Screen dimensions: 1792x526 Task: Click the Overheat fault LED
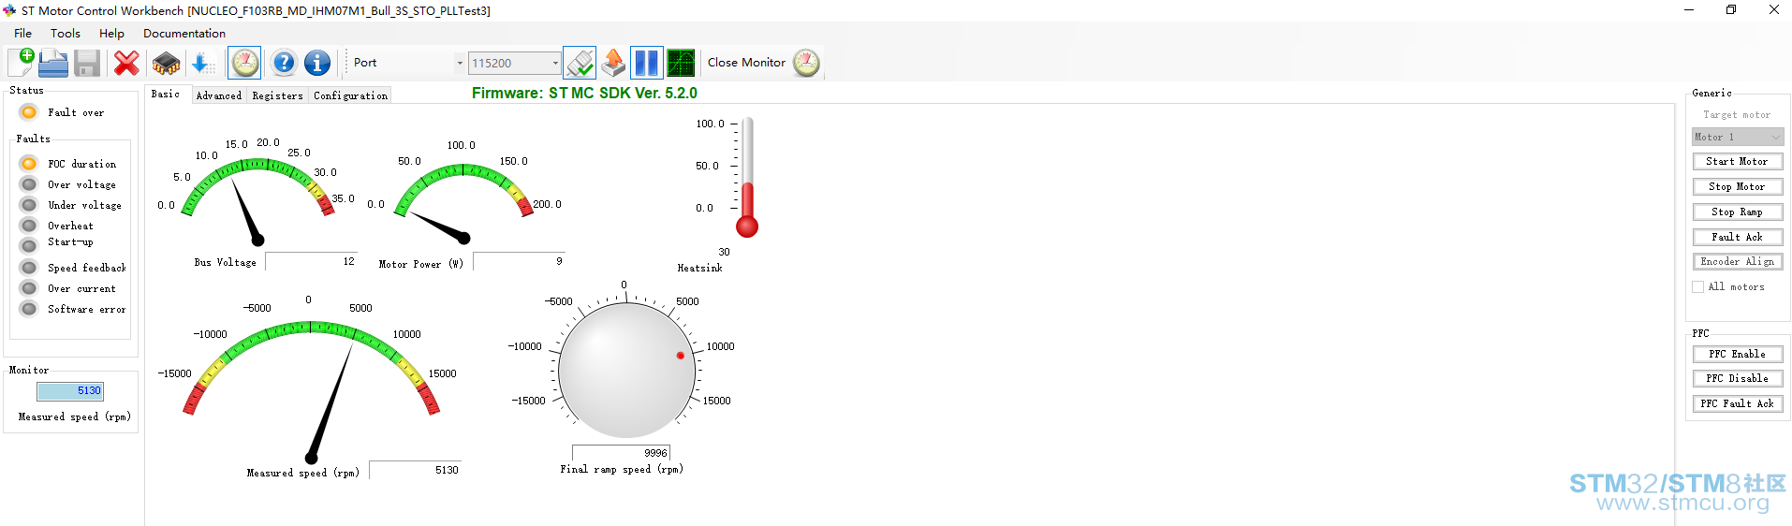tap(29, 226)
